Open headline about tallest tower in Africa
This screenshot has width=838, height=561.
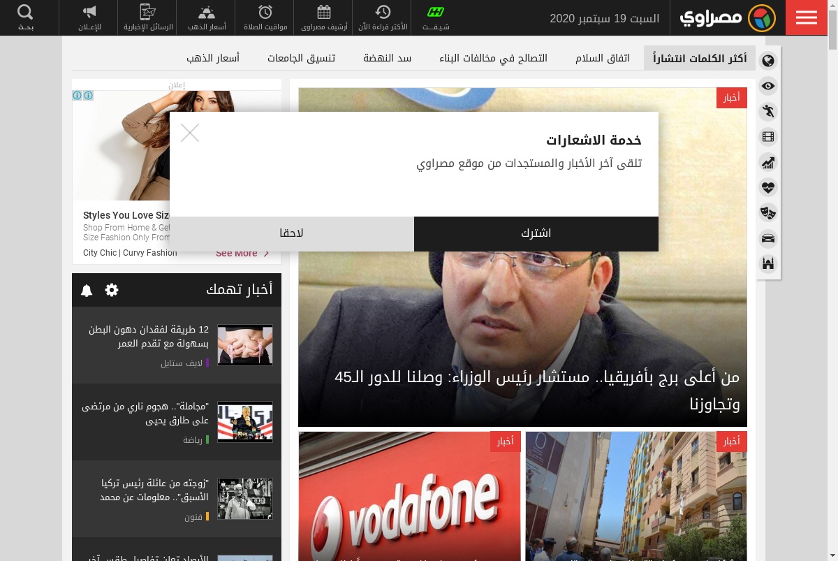pyautogui.click(x=536, y=390)
